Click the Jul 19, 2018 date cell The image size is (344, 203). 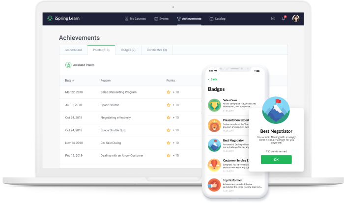coord(73,105)
